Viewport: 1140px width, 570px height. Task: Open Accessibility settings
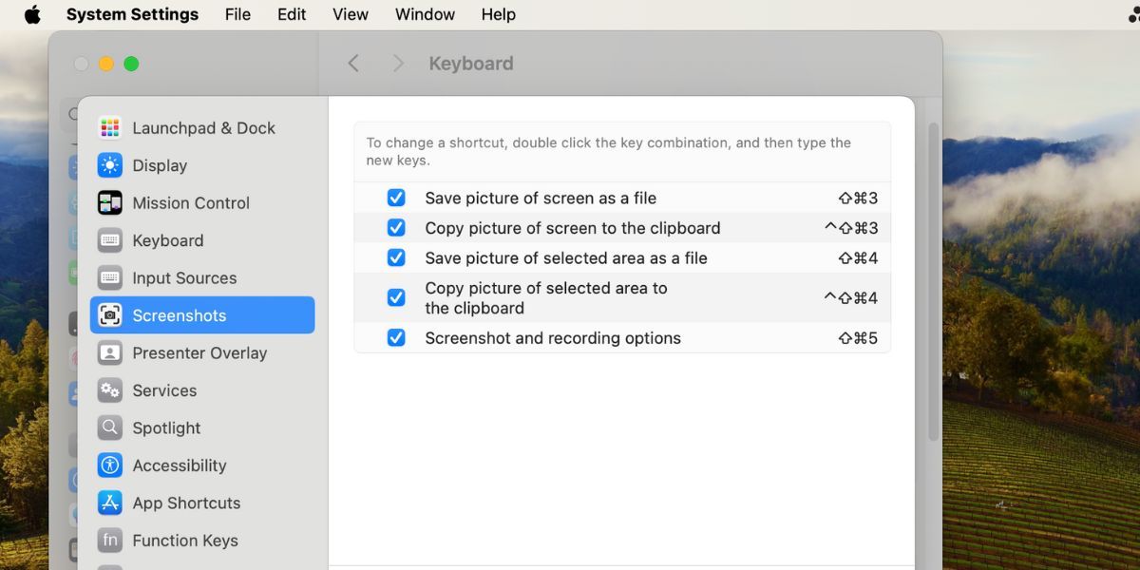180,465
